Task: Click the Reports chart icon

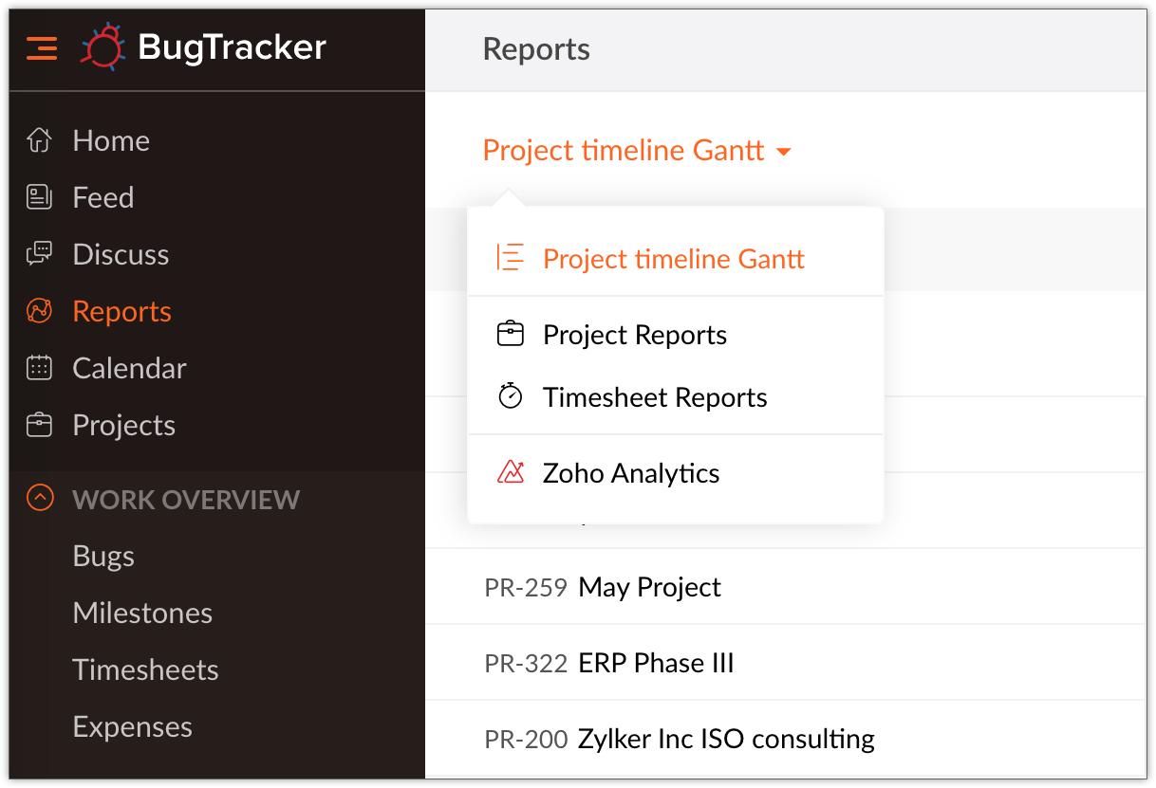Action: 39,310
